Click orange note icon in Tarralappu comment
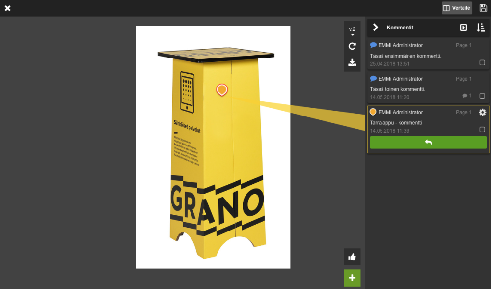The width and height of the screenshot is (491, 289). pyautogui.click(x=373, y=112)
